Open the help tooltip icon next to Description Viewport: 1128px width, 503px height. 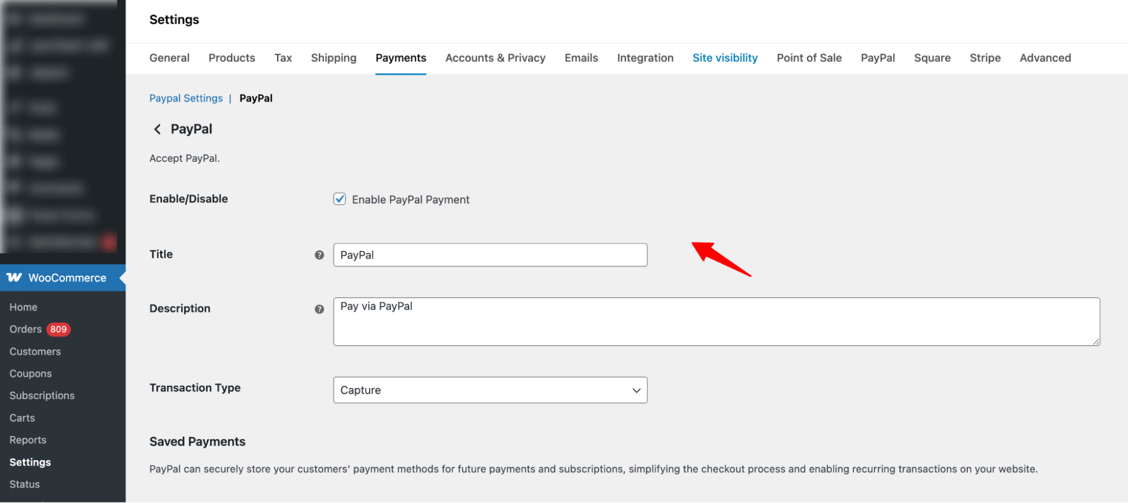click(319, 309)
